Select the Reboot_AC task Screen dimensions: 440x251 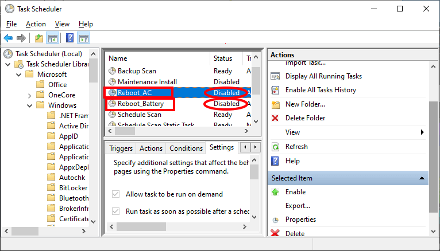coord(179,93)
